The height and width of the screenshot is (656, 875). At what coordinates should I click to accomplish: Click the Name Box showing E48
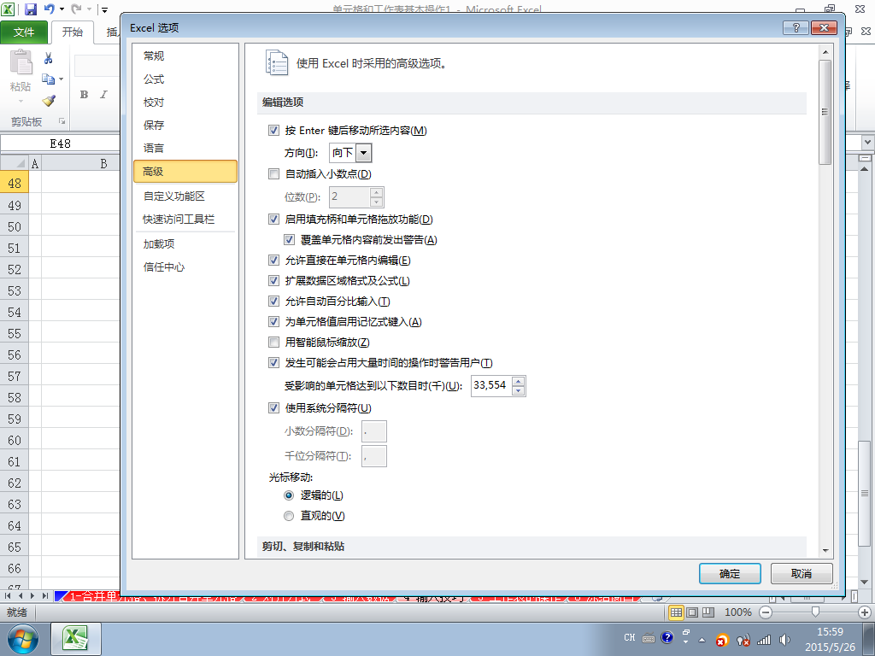point(61,143)
